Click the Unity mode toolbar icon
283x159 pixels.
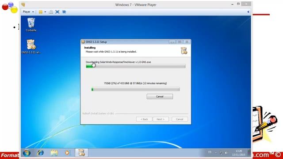(x=64, y=12)
